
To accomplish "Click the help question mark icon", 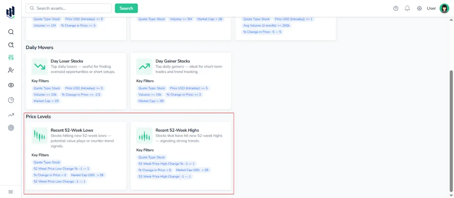I will (396, 8).
